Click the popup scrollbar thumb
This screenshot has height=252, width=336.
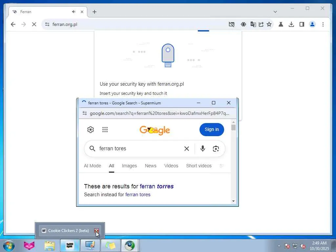coord(233,128)
